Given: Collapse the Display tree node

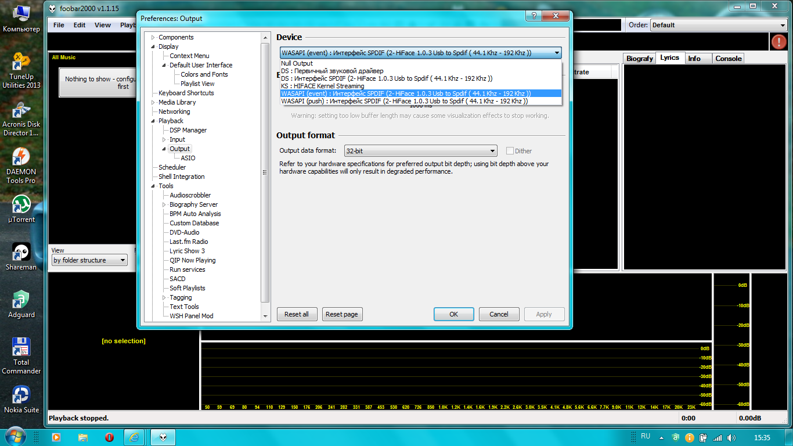Looking at the screenshot, I should point(153,46).
